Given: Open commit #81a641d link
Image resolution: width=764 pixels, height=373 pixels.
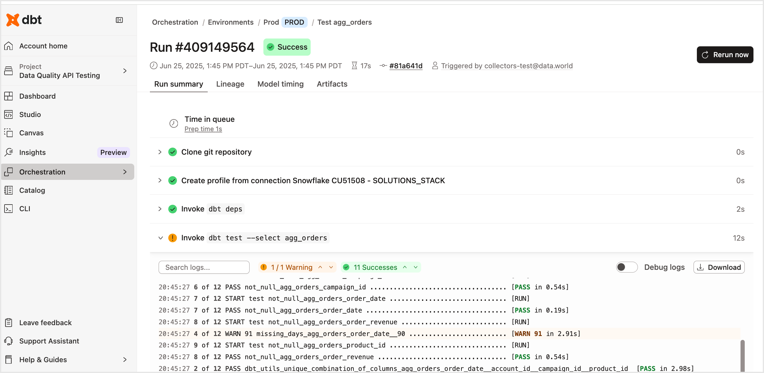Looking at the screenshot, I should 406,66.
